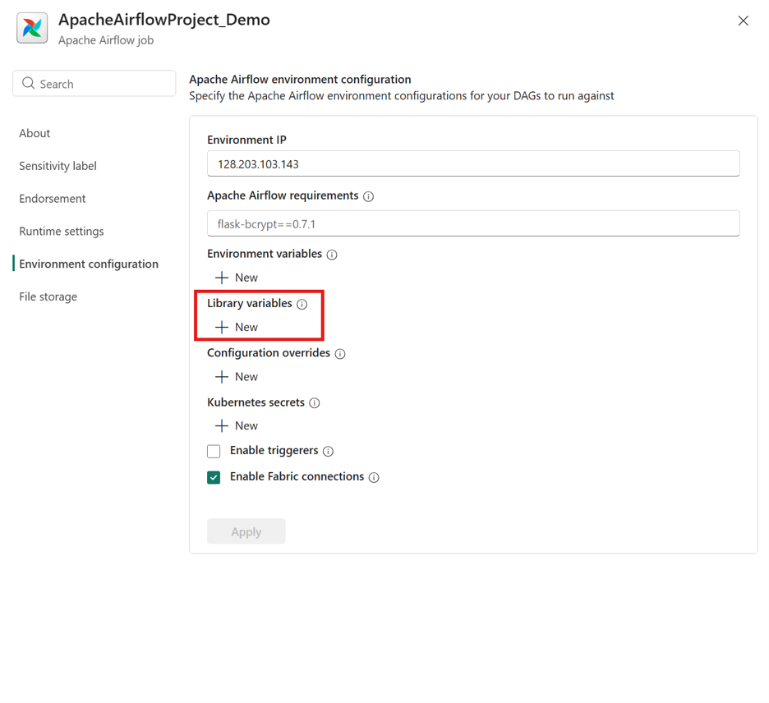Enable the triggerers checkbox
The image size is (769, 703).
tap(214, 451)
